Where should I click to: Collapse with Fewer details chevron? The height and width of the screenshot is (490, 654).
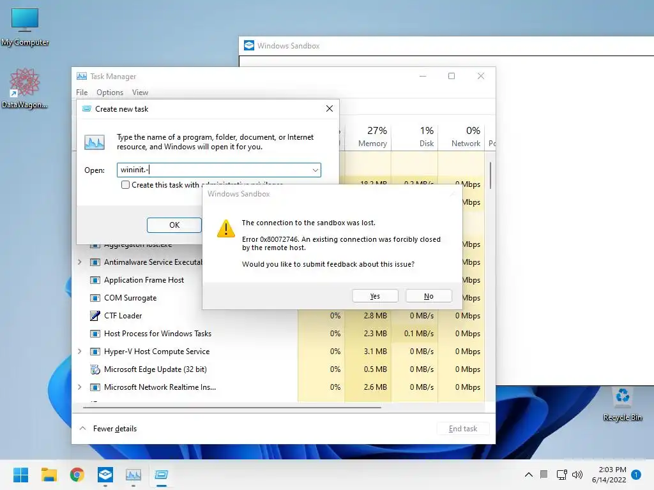[x=82, y=428]
